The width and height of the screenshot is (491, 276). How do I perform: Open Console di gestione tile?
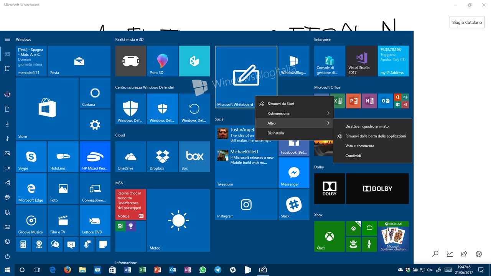(329, 61)
